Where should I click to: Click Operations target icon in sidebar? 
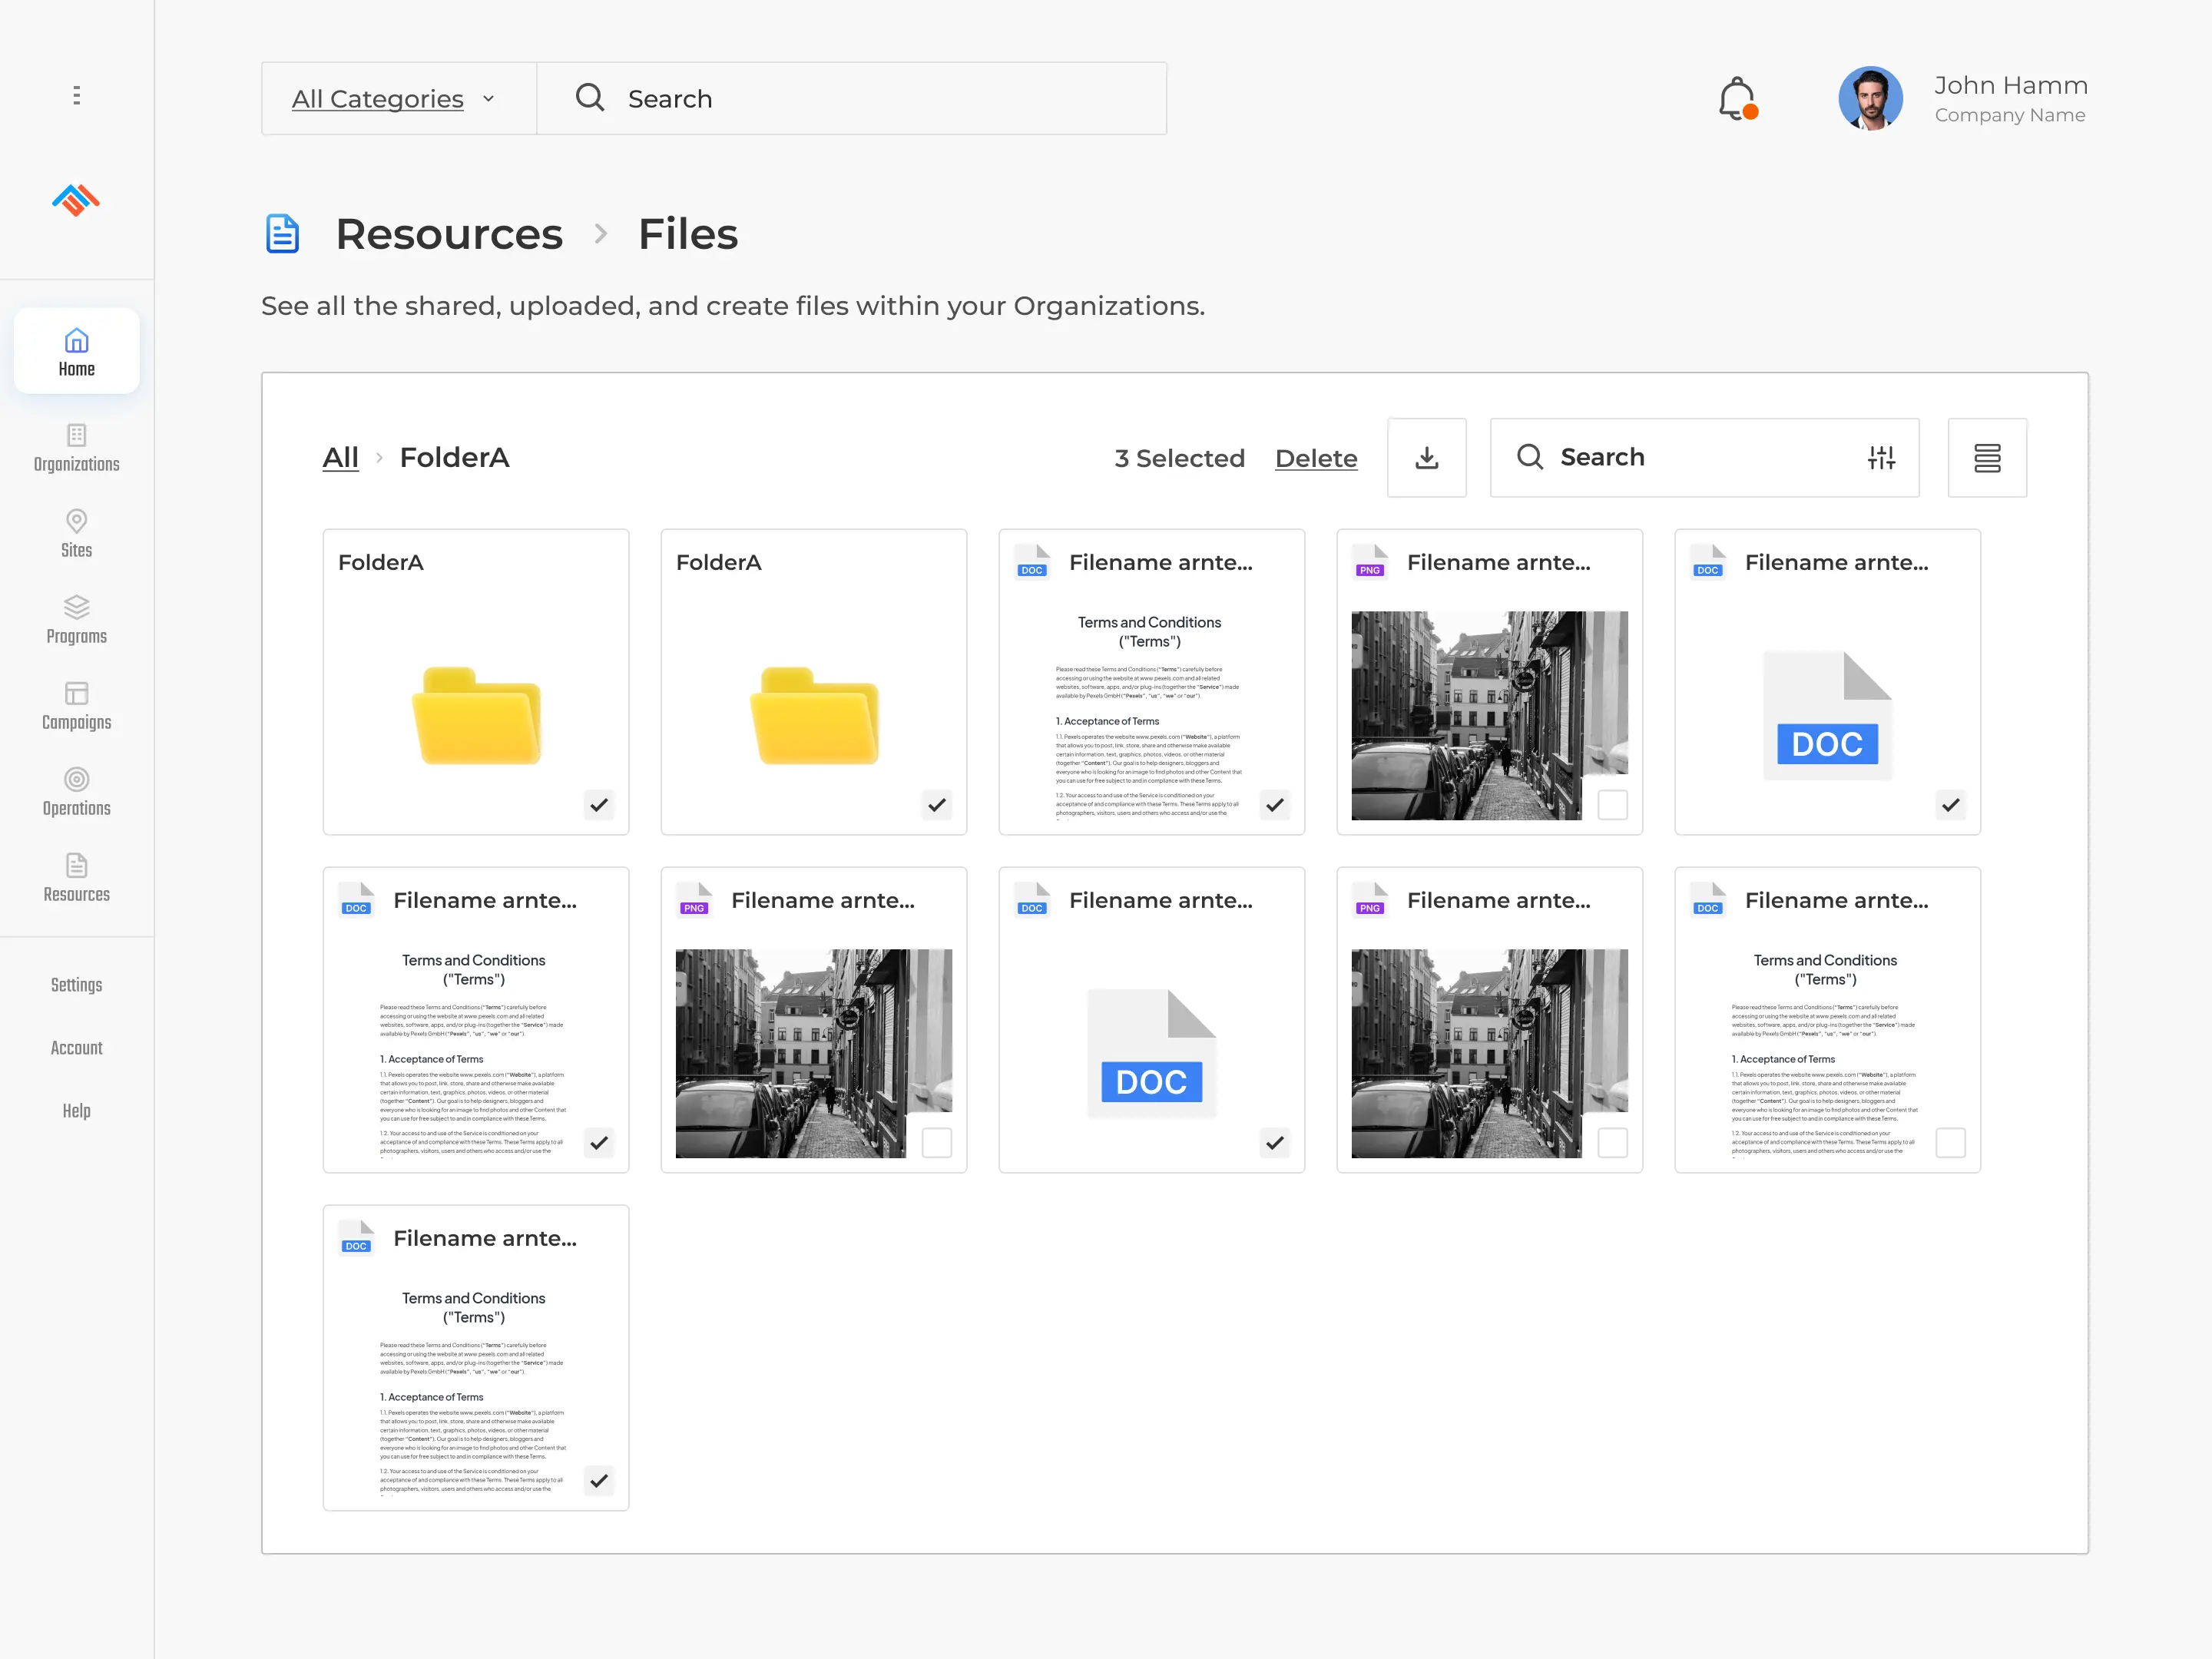pyautogui.click(x=77, y=779)
